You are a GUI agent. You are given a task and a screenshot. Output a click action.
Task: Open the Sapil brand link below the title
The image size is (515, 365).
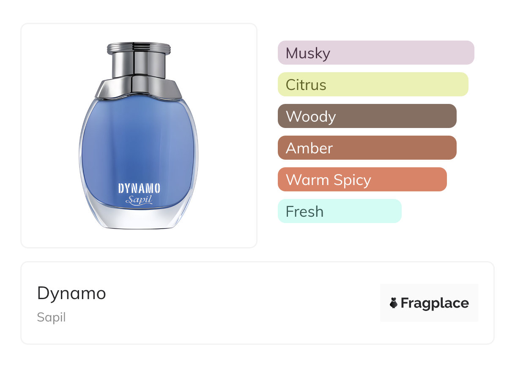pos(51,317)
